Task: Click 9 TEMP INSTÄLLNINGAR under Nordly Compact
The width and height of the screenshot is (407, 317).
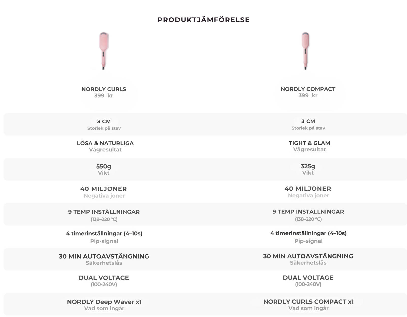Action: point(308,212)
